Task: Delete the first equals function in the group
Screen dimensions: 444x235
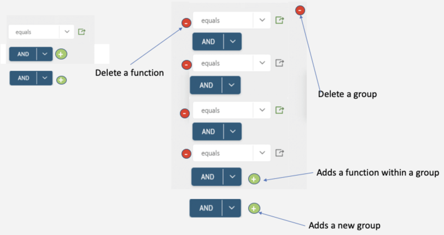Action: coord(186,23)
